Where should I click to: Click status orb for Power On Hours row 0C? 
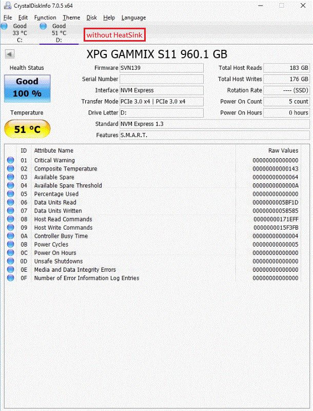(x=10, y=252)
